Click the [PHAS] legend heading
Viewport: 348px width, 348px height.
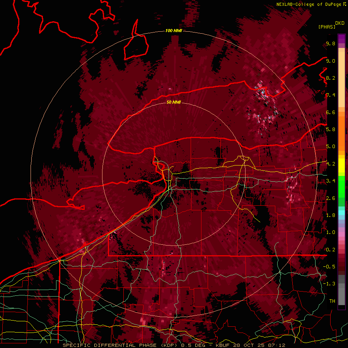click(327, 27)
